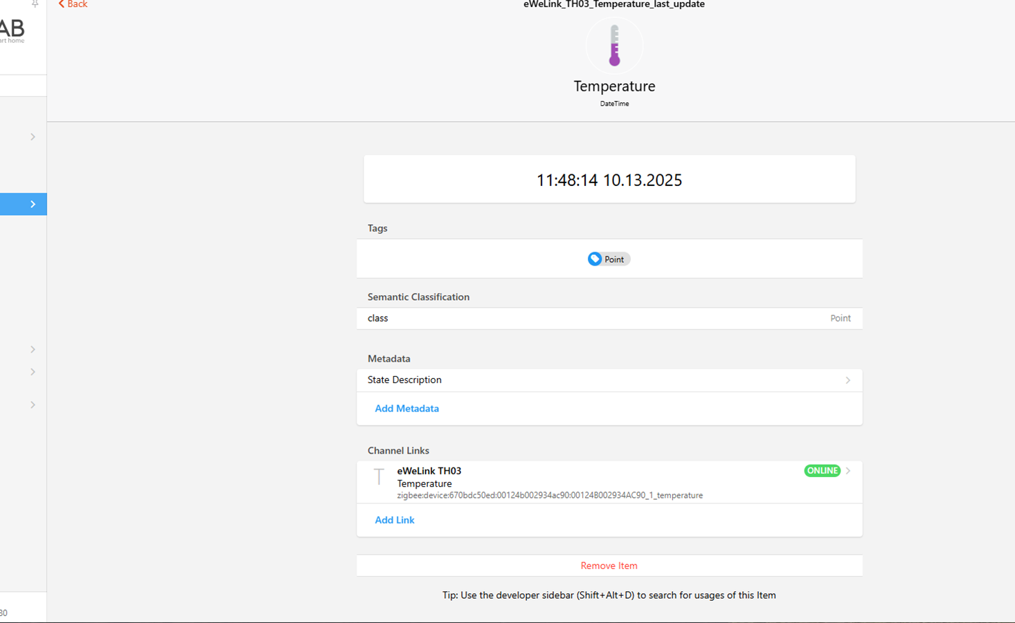Viewport: 1015px width, 623px height.
Task: Select the state value 11:48:14 10.13.2025
Action: pyautogui.click(x=609, y=180)
